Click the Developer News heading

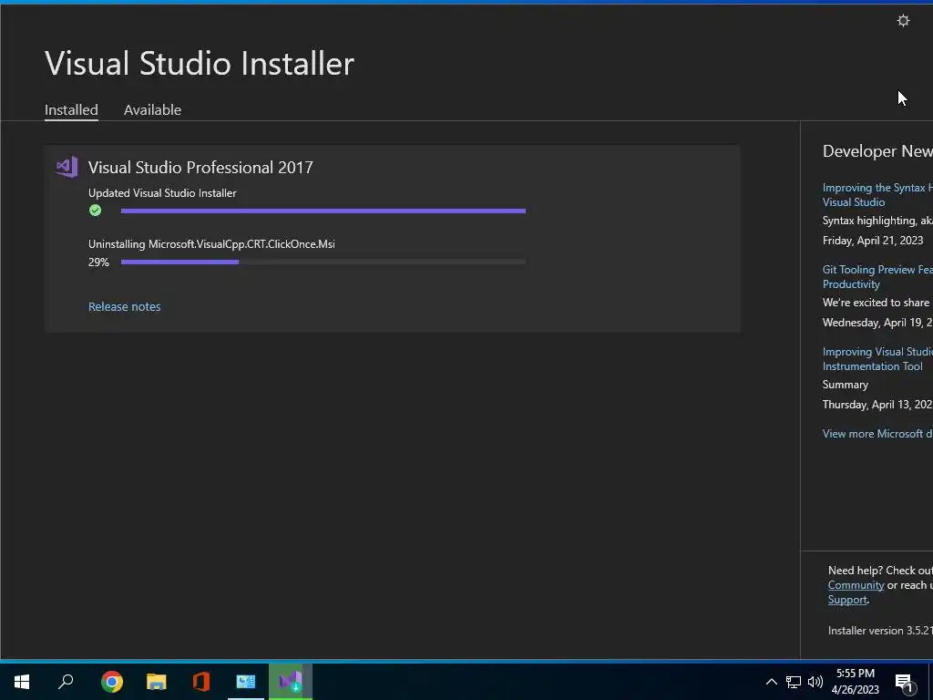tap(877, 151)
